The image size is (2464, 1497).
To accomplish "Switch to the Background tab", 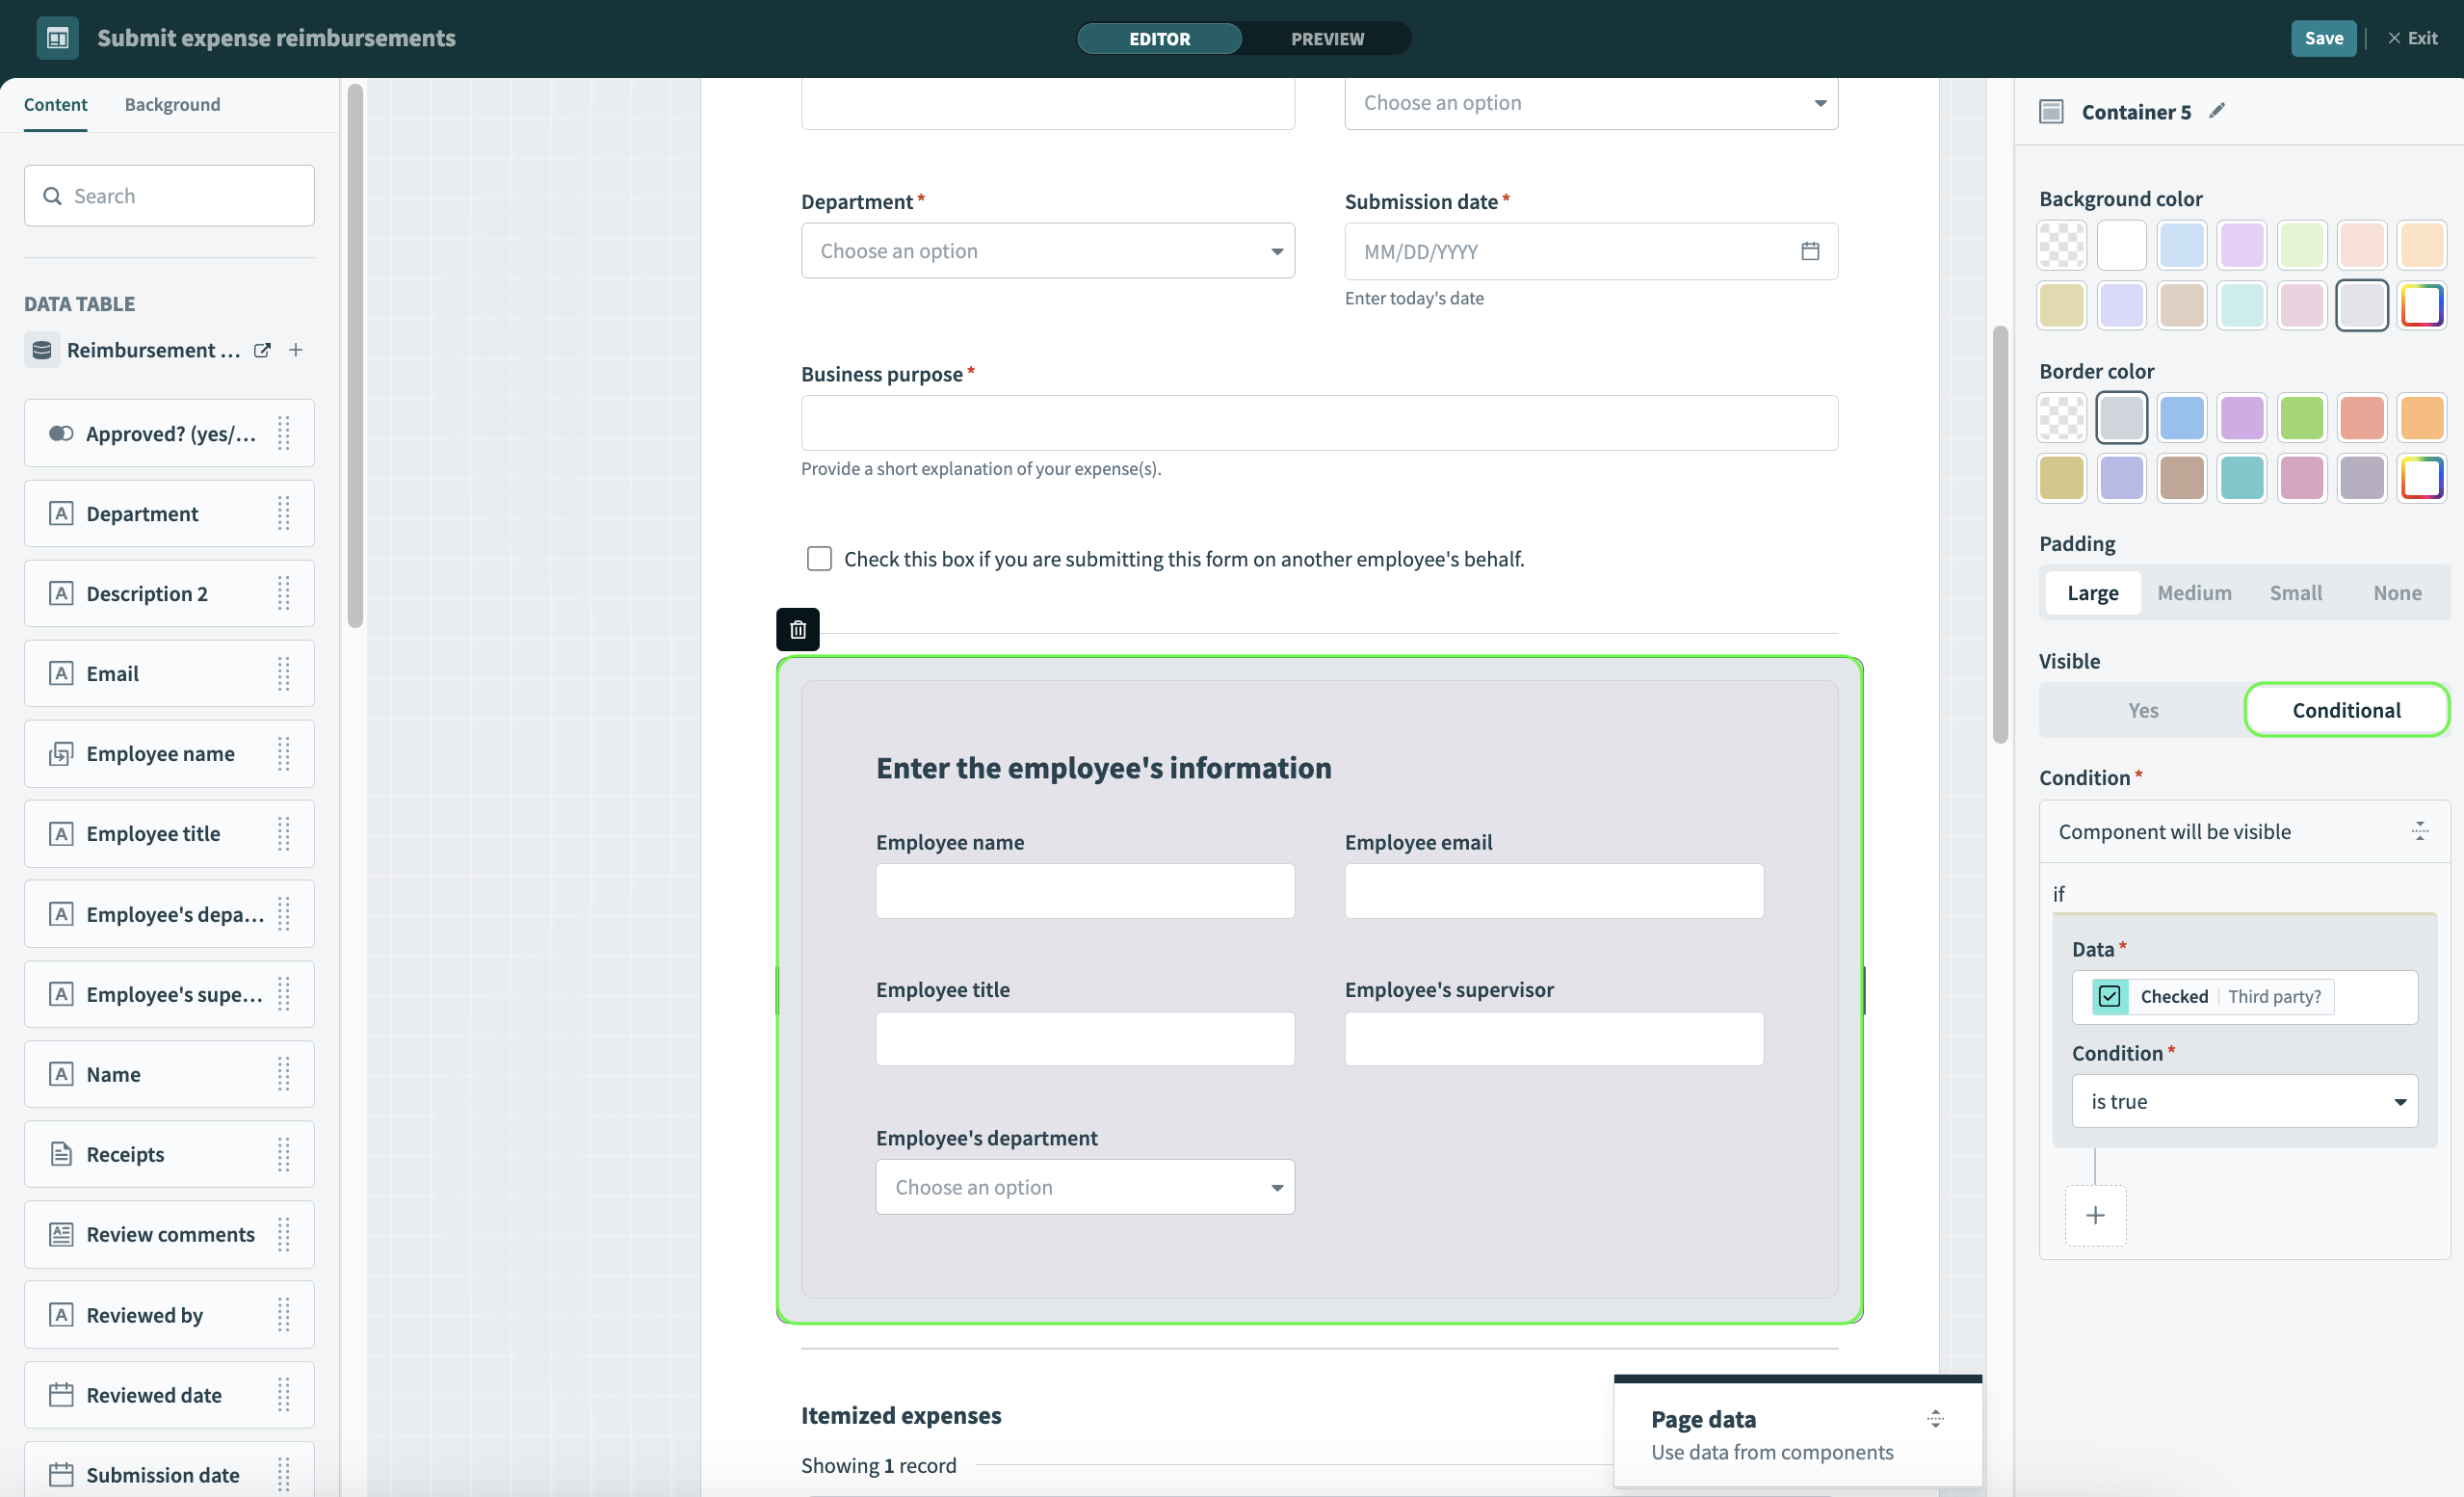I will [x=171, y=104].
